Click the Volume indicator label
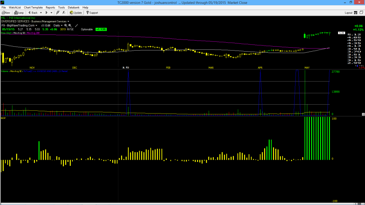The width and height of the screenshot is (365, 205). click(5, 71)
